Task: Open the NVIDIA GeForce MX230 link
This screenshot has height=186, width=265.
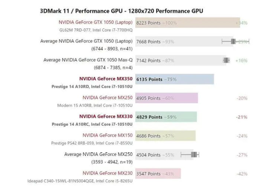Action: coord(107,173)
